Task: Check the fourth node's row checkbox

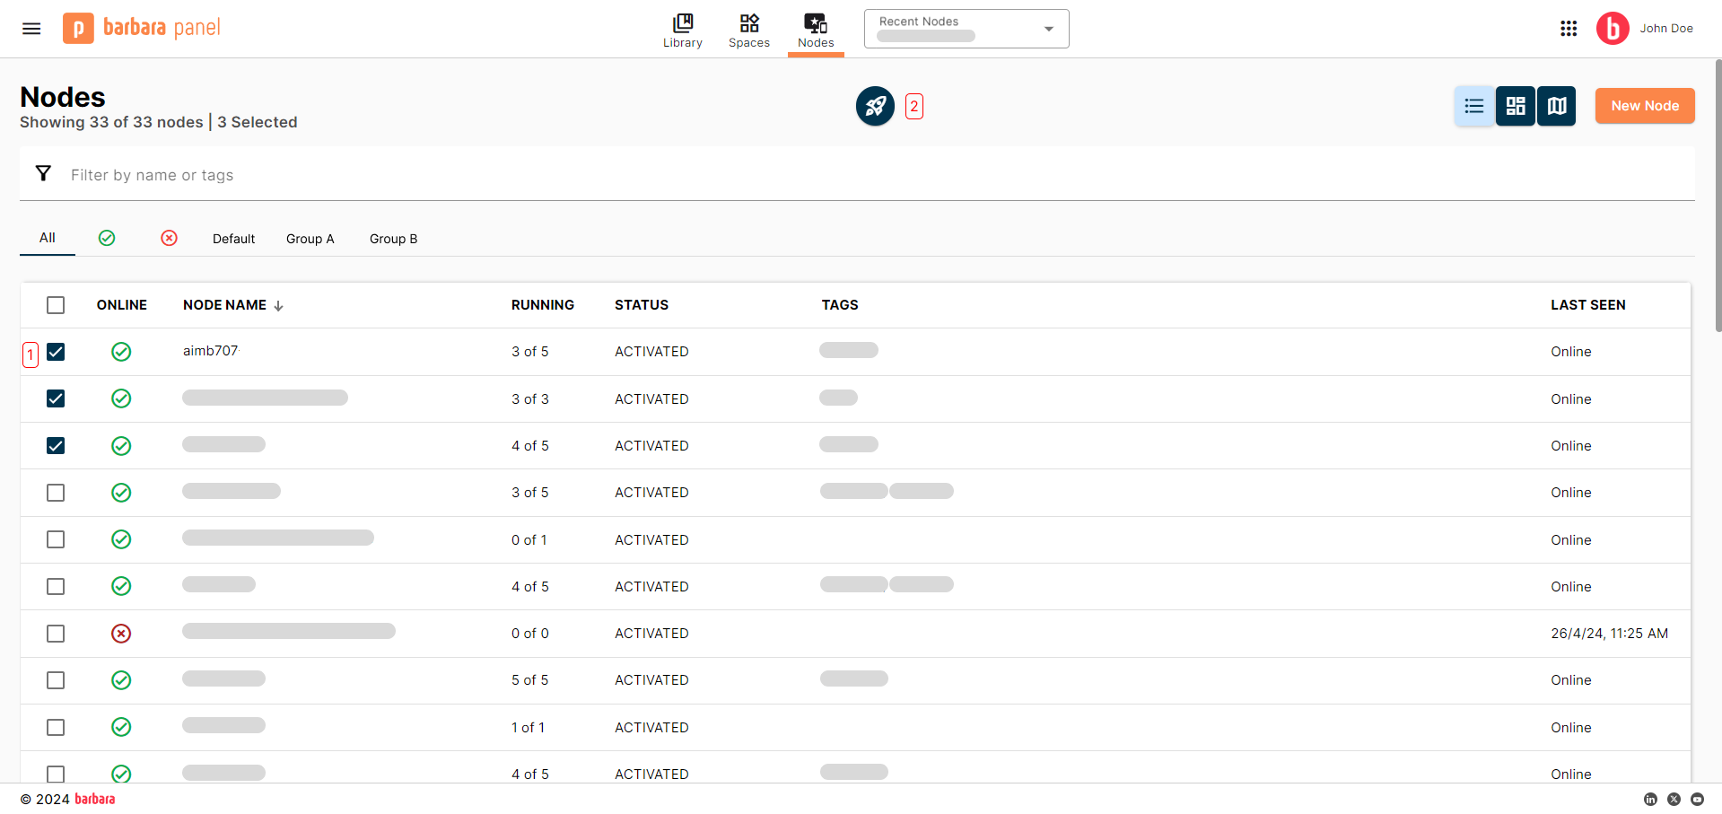Action: (x=55, y=492)
